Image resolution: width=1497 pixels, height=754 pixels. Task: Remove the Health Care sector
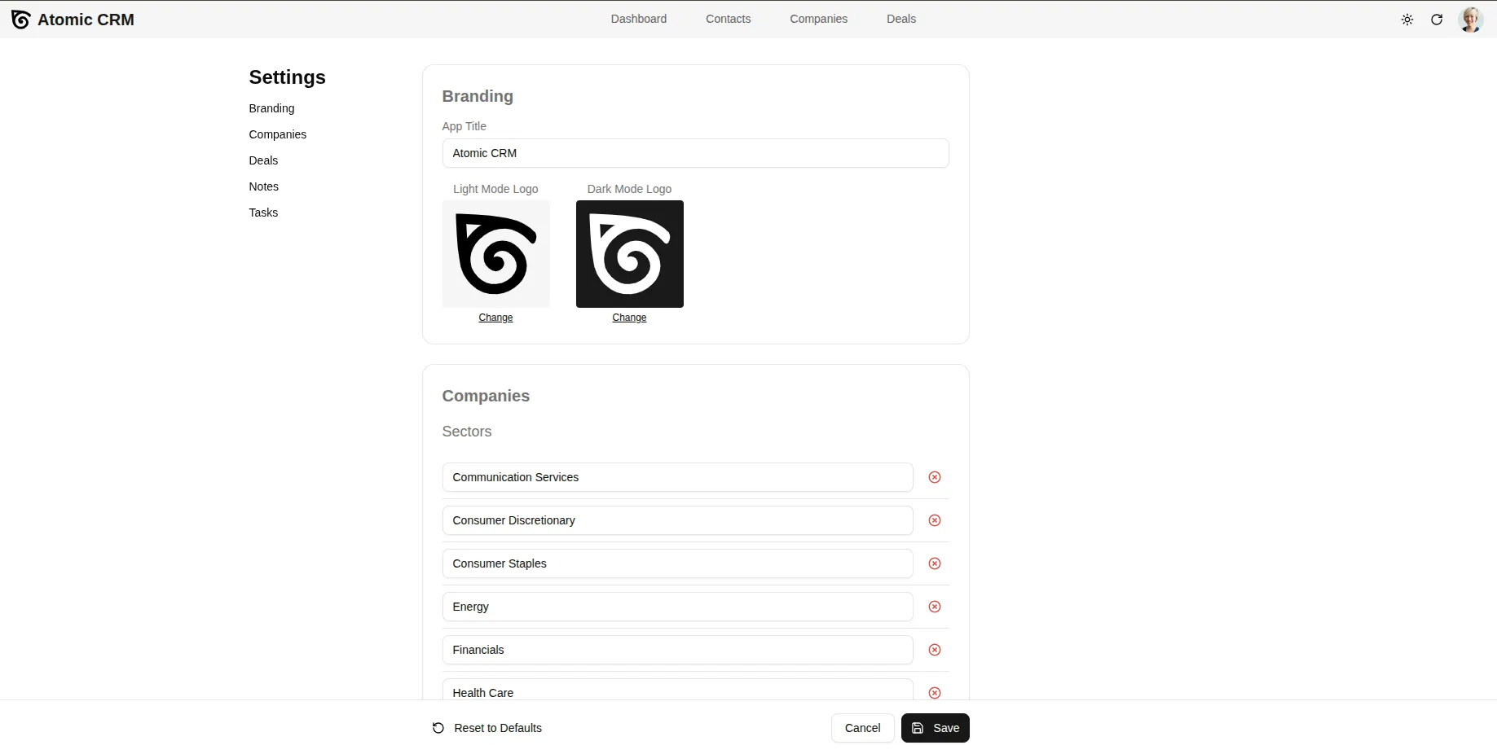click(934, 693)
